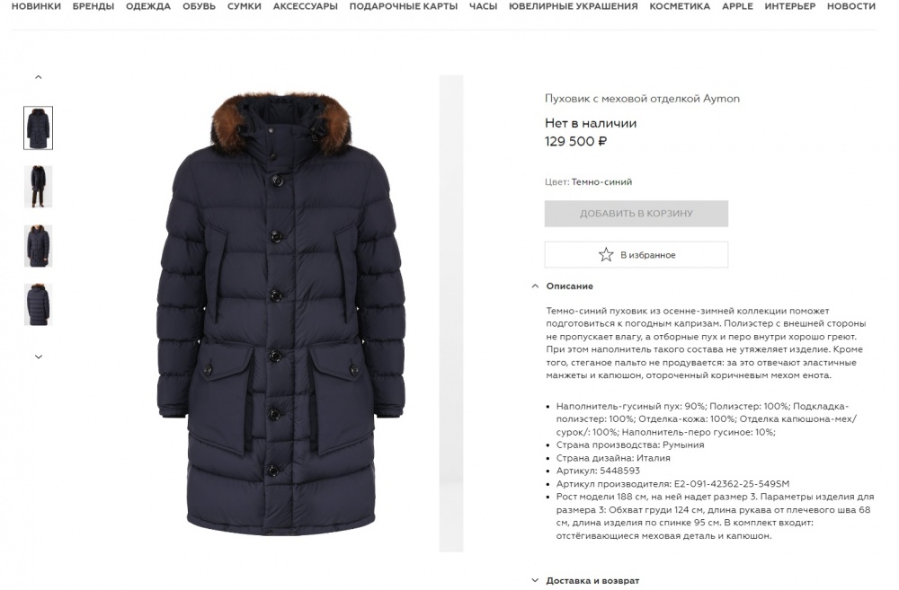Screen dimensions: 899x590
Task: Click the up arrow above the thumbnails
Action: [39, 76]
